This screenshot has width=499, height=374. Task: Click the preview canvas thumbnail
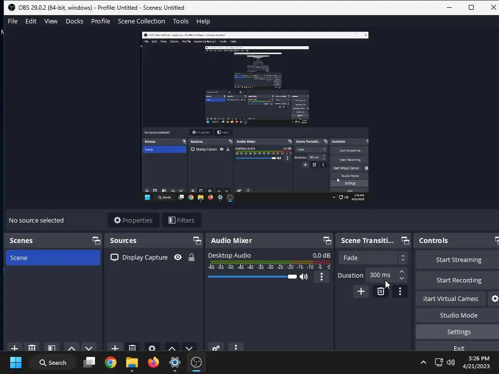click(255, 117)
